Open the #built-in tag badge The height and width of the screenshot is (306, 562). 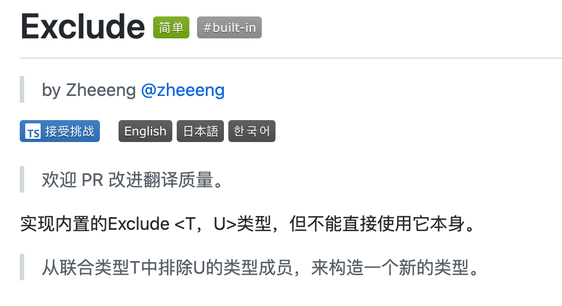coord(229,27)
